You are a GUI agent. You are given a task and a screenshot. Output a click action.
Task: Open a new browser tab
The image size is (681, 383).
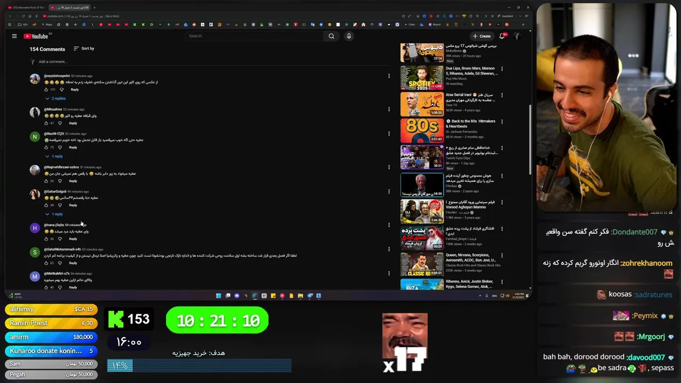tap(95, 7)
